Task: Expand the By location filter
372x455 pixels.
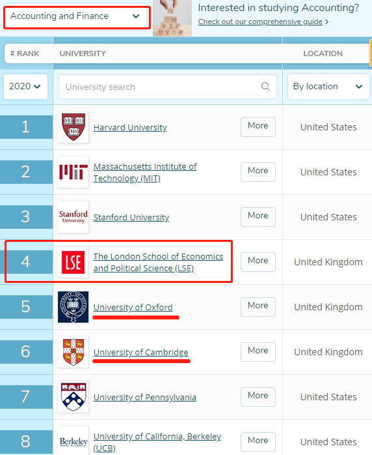Action: pos(328,87)
